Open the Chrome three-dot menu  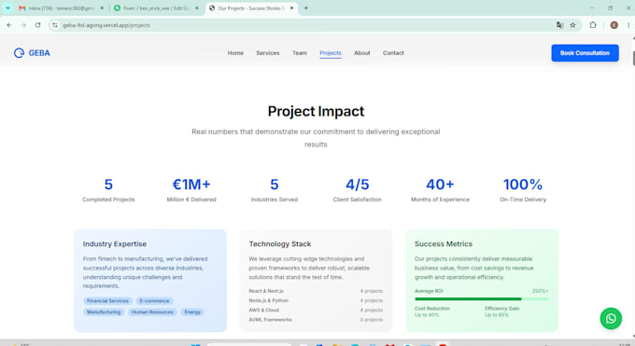pos(628,25)
